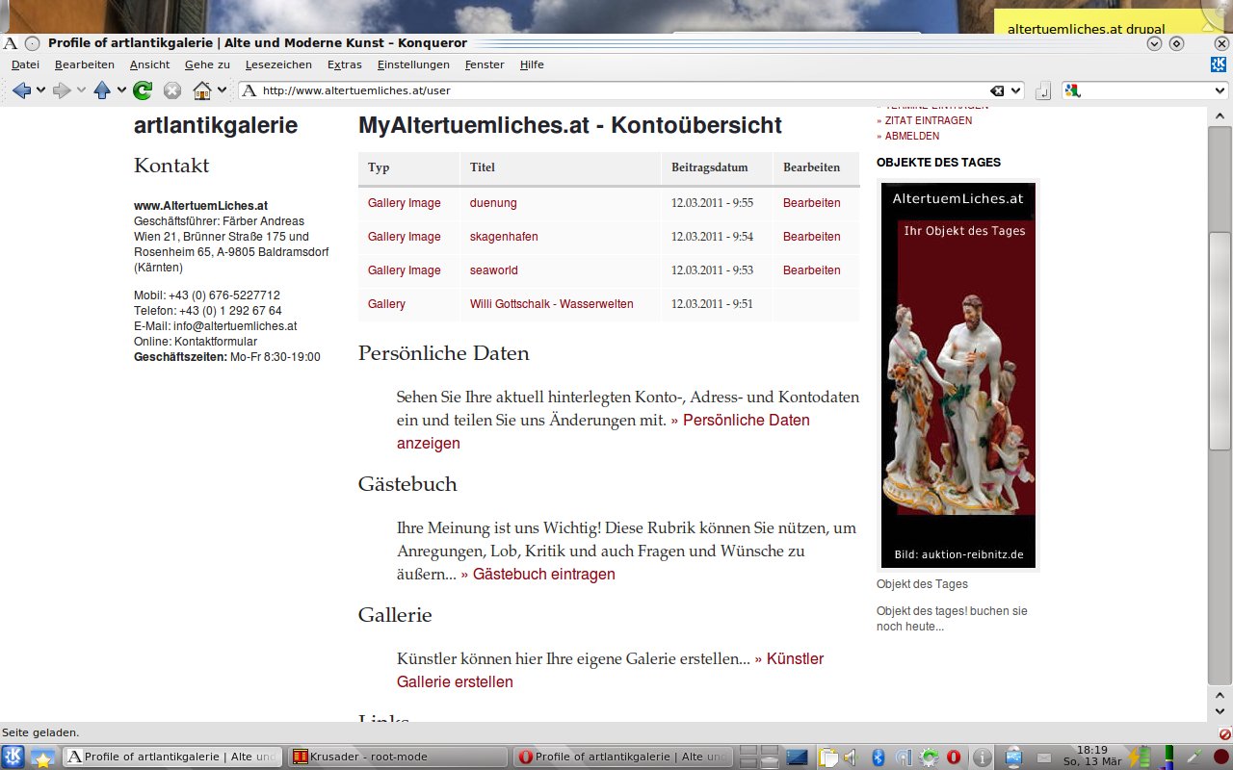Go to the home page icon
This screenshot has width=1233, height=770.
tap(201, 90)
